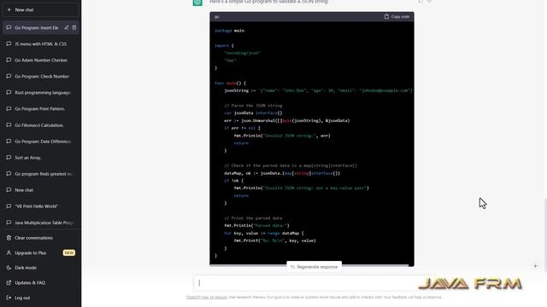Open the Go Adam Number Checker chat
This screenshot has height=307, width=547.
40,61
